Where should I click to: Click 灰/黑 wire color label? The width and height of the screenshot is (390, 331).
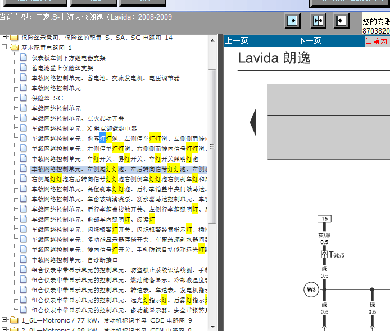(x=324, y=235)
